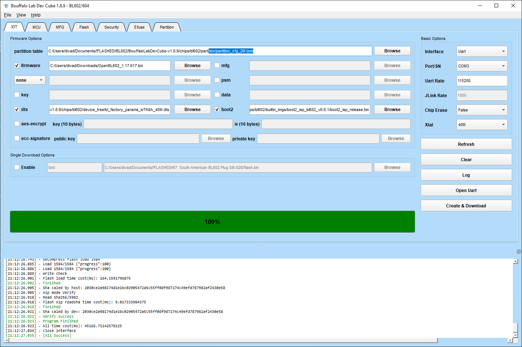Click the Open Uart button

[x=466, y=191]
